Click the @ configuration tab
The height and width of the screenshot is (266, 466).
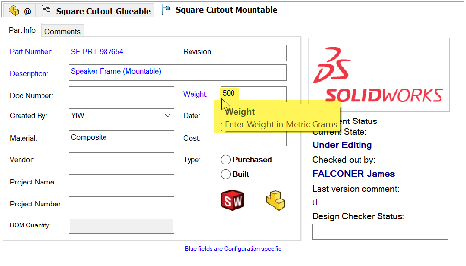pos(27,11)
